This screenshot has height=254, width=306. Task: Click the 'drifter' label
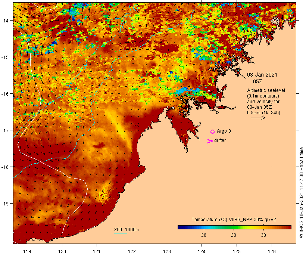(x=220, y=140)
